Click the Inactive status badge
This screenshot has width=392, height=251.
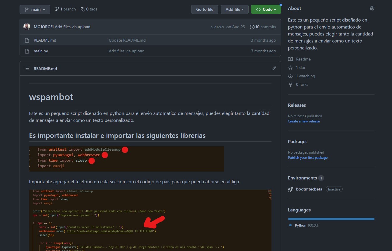tap(334, 189)
